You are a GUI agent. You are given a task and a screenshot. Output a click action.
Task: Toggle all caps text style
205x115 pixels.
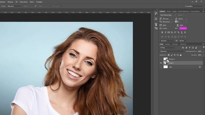[x=169, y=32]
